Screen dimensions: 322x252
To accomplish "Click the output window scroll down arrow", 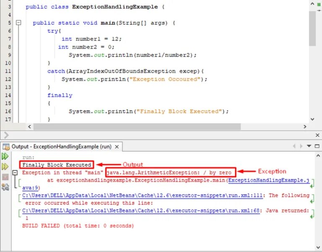I will point(318,247).
